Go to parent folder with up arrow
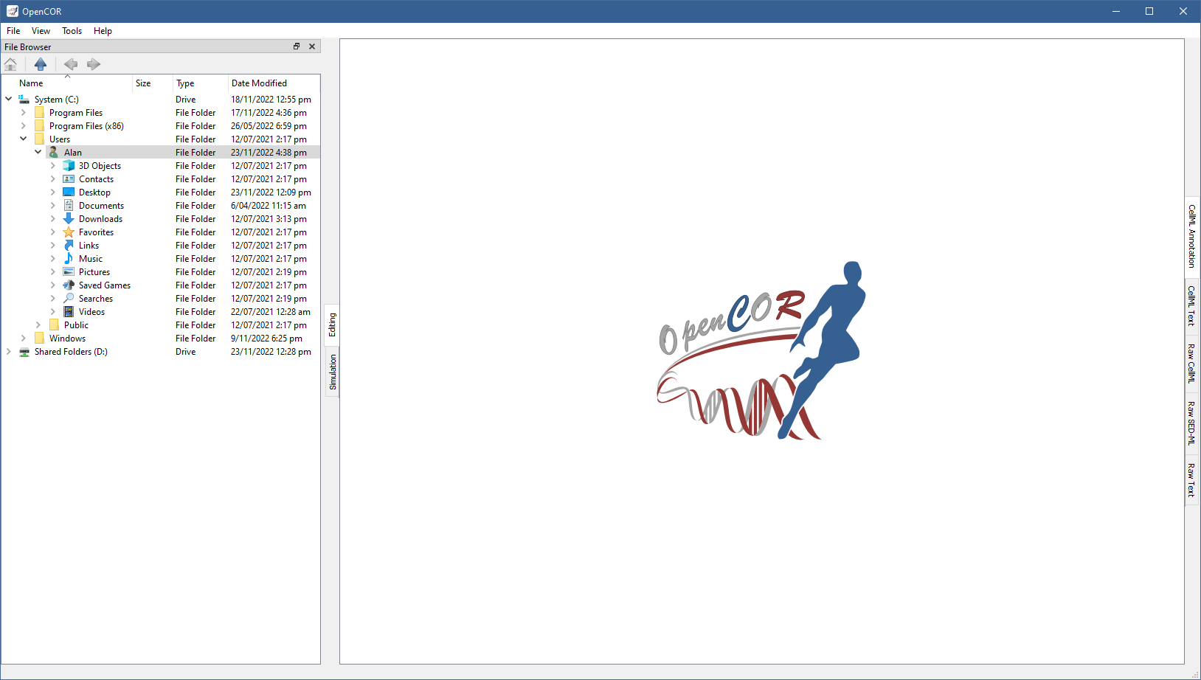 41,64
